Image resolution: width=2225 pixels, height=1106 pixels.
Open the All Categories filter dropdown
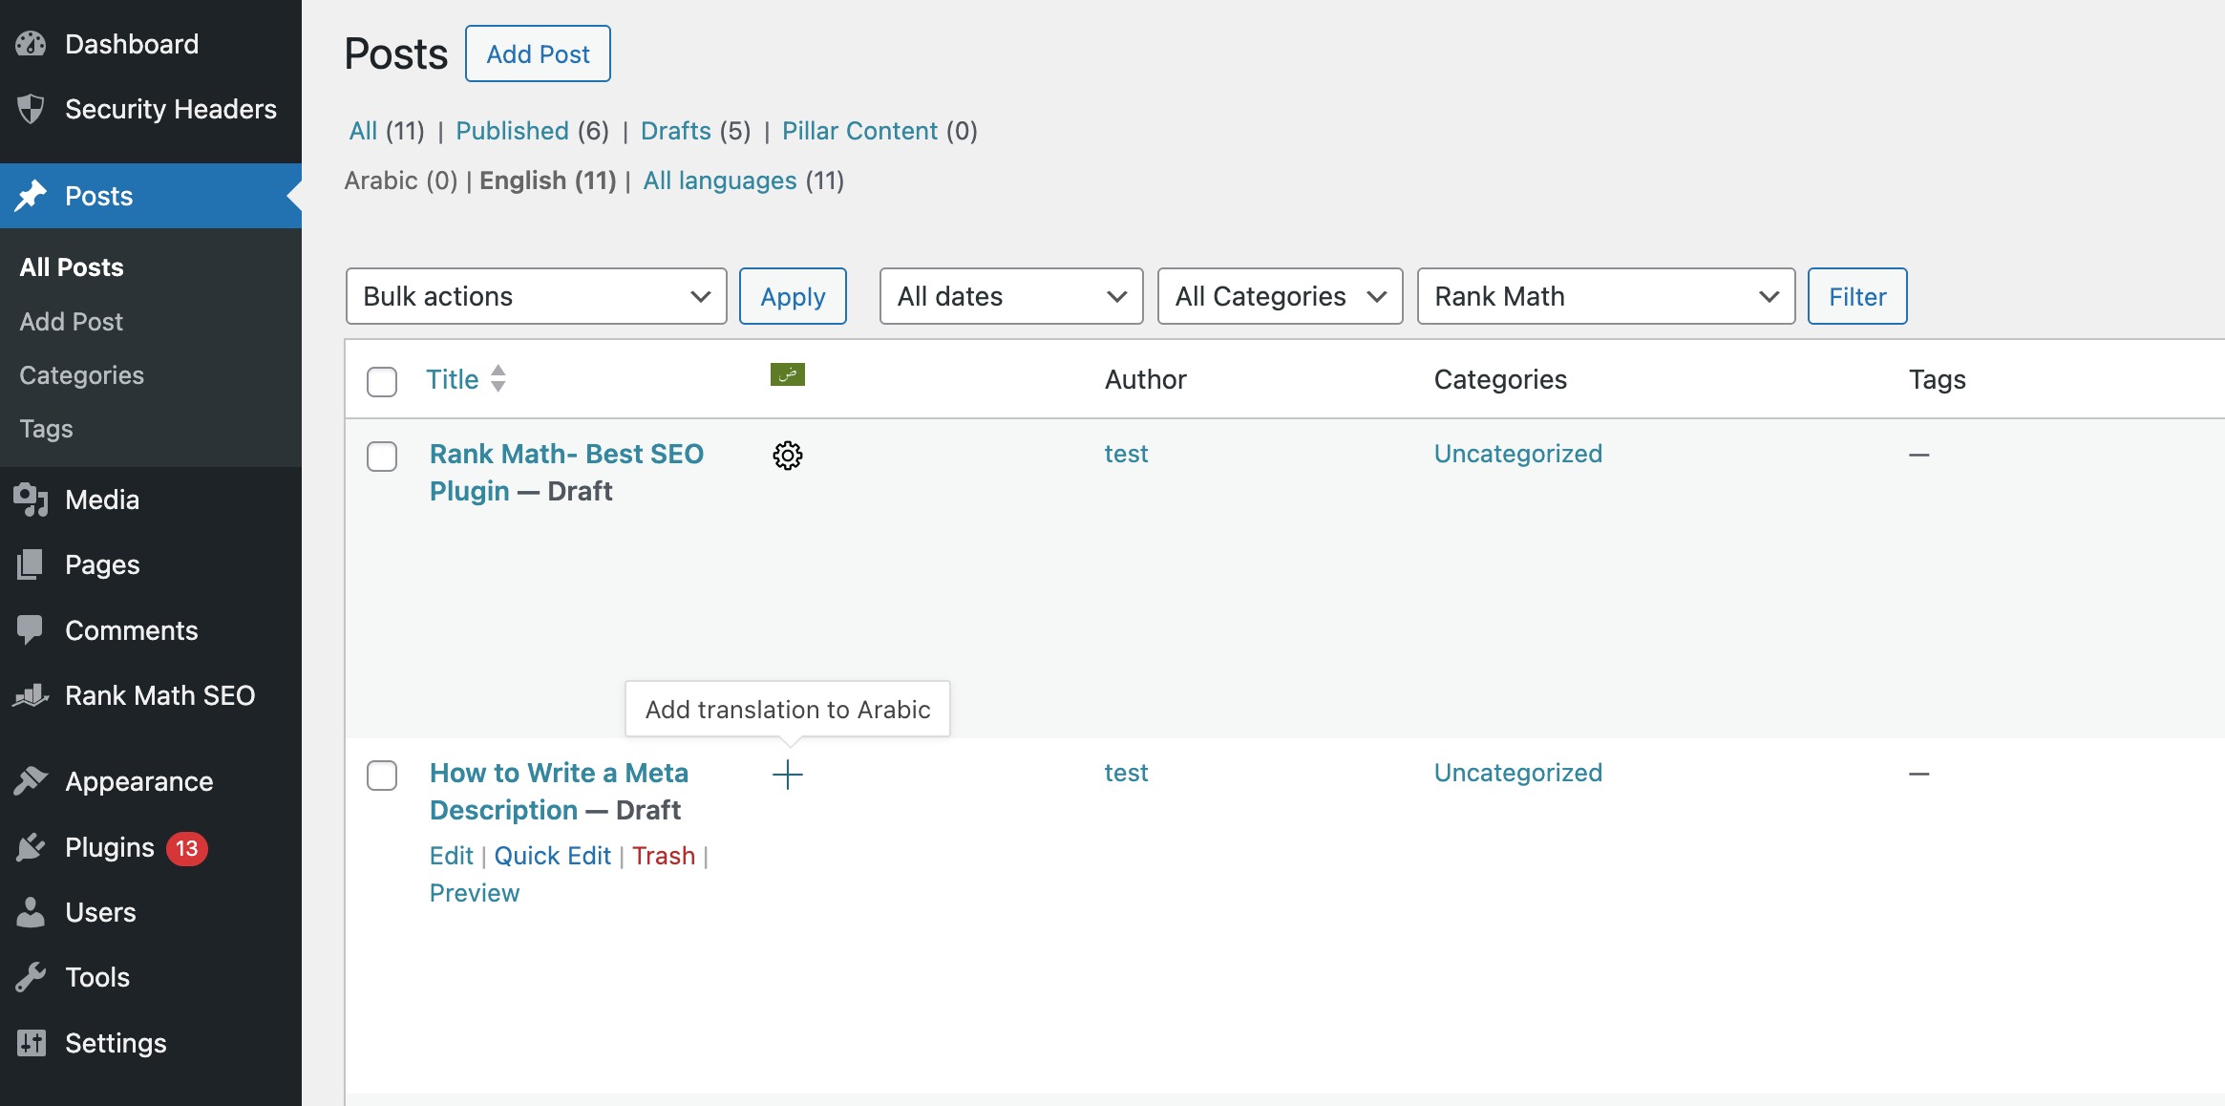coord(1281,296)
